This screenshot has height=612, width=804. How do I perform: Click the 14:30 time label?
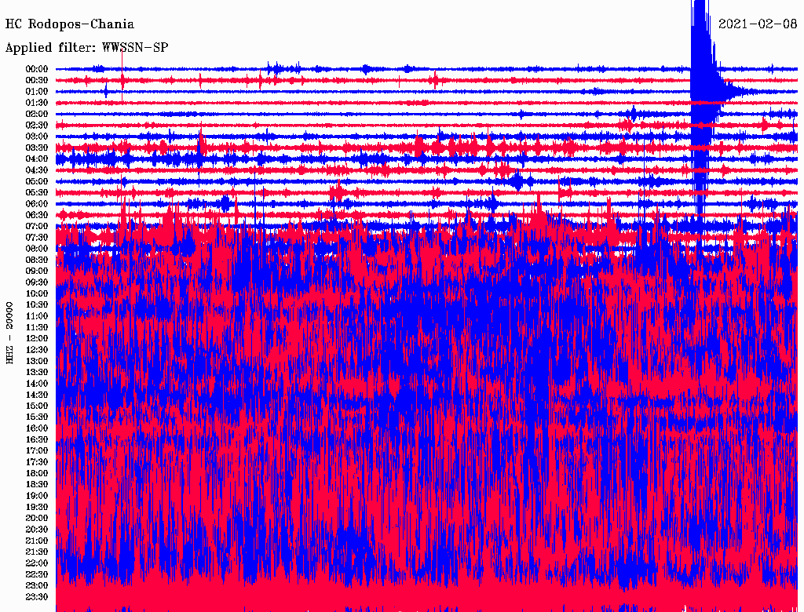(x=37, y=395)
